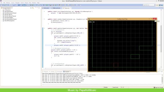This screenshot has height=92, width=164.
Task: Click Writable status bar entry
Action: point(106,87)
